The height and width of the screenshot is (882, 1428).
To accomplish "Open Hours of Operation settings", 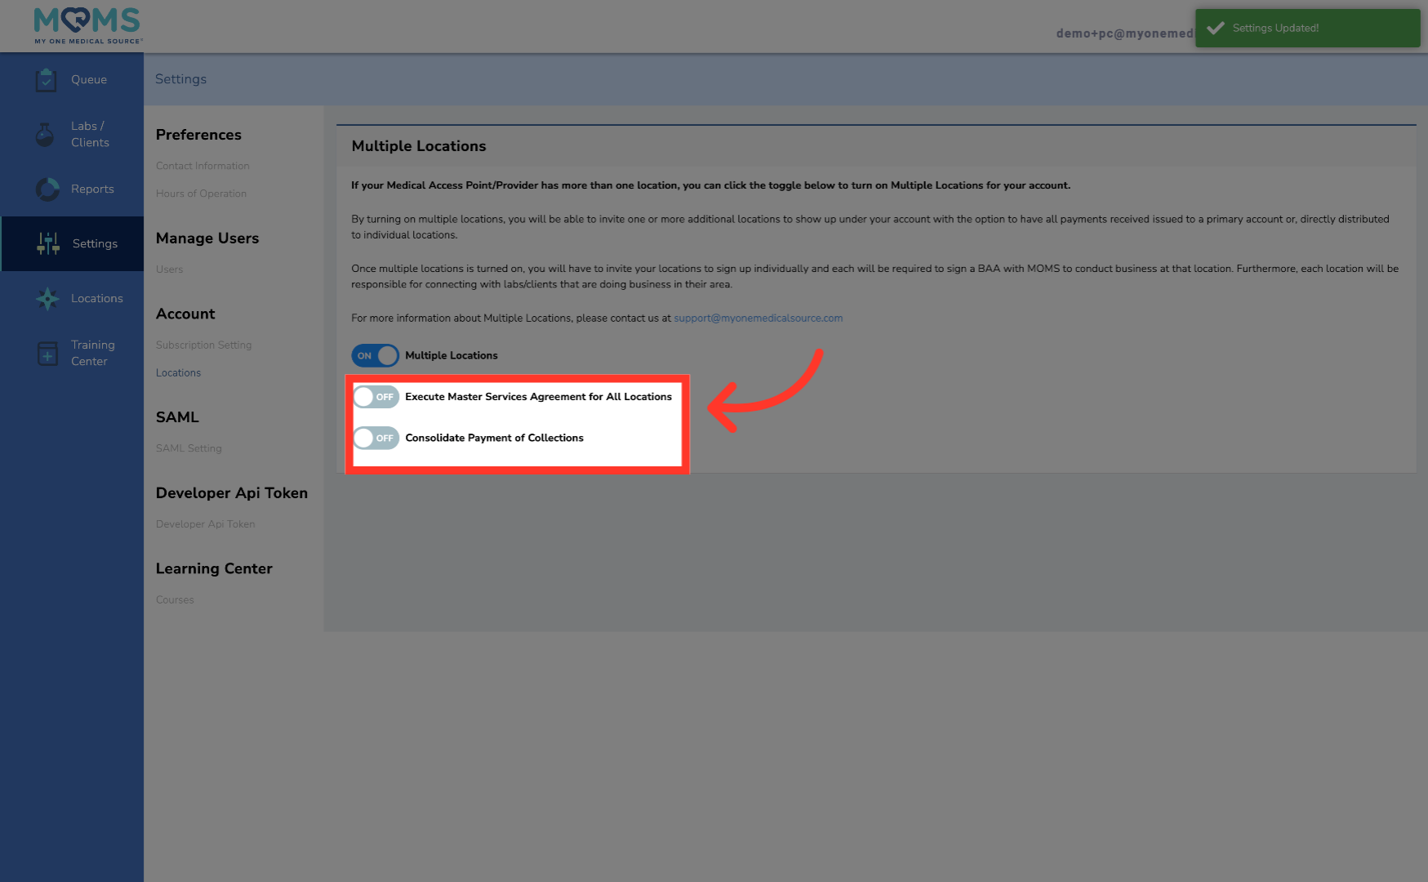I will tap(200, 194).
